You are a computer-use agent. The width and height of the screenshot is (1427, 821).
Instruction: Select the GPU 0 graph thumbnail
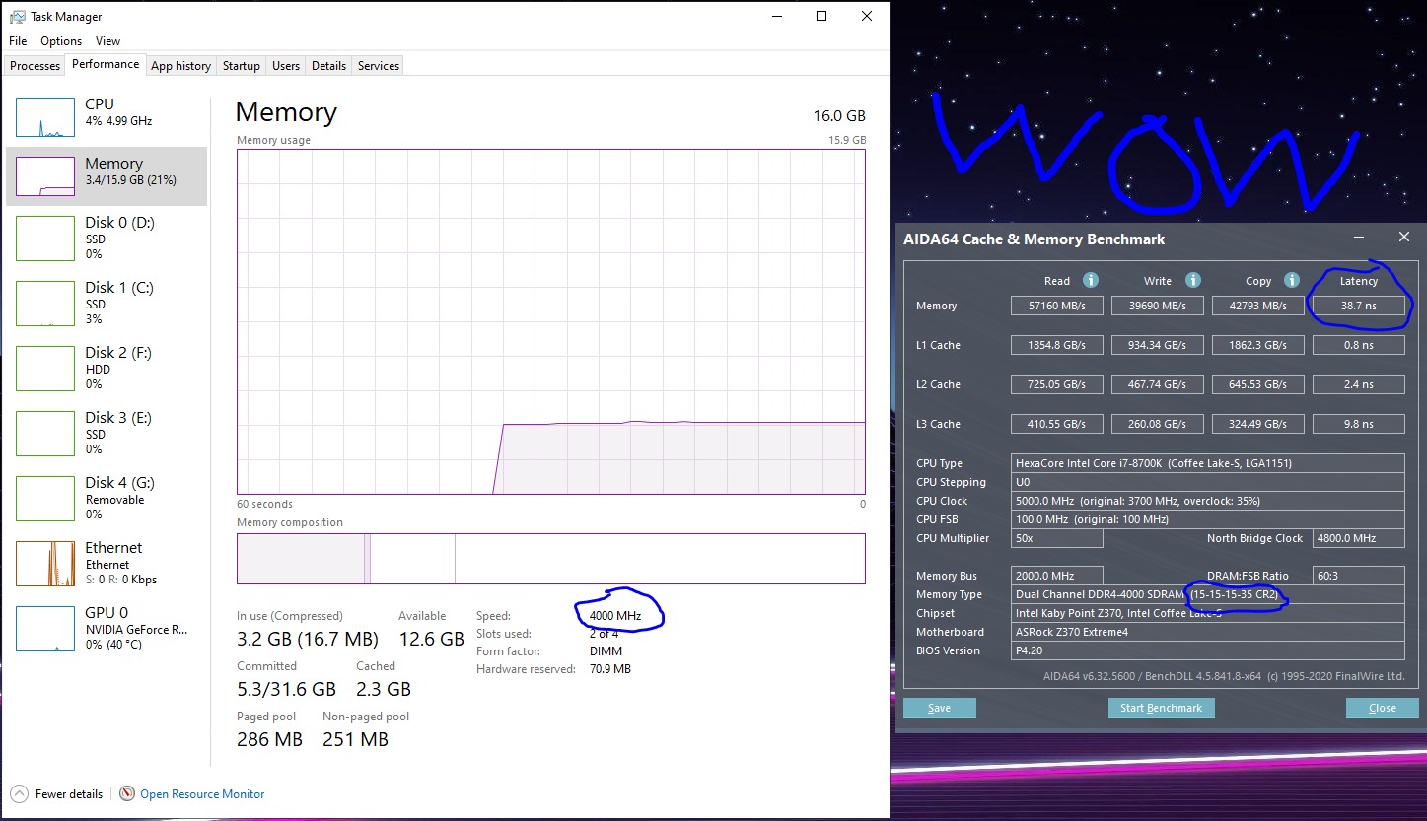click(45, 628)
